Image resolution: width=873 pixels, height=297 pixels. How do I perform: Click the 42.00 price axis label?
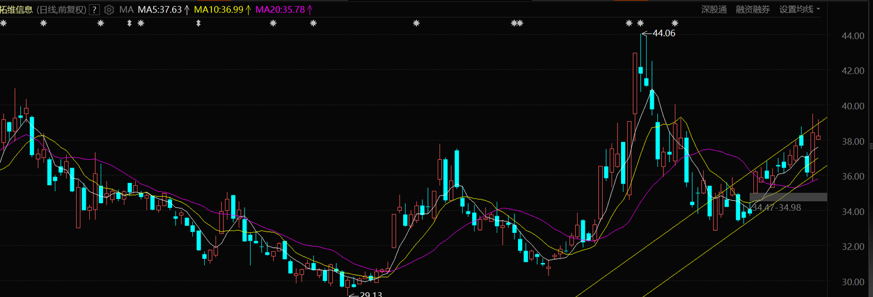coord(852,71)
